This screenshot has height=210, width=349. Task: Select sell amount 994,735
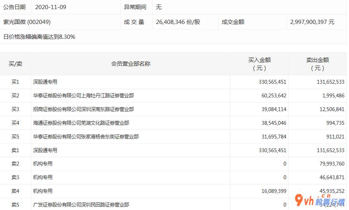[335, 123]
